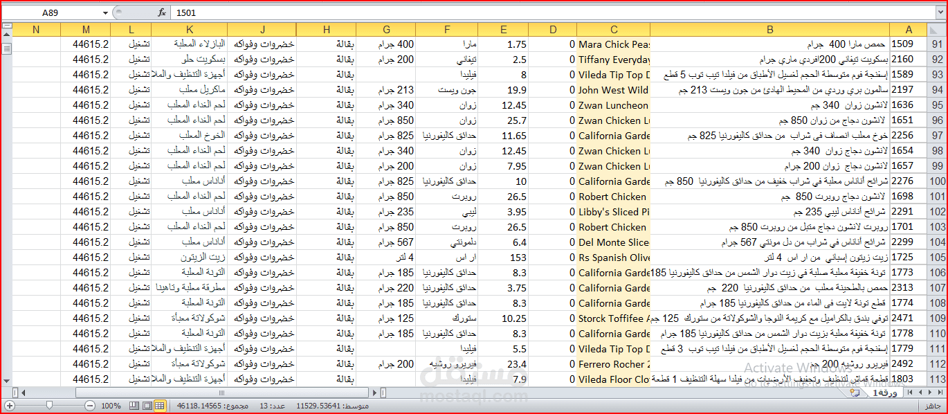
Task: Select row 100 header
Action: point(937,181)
